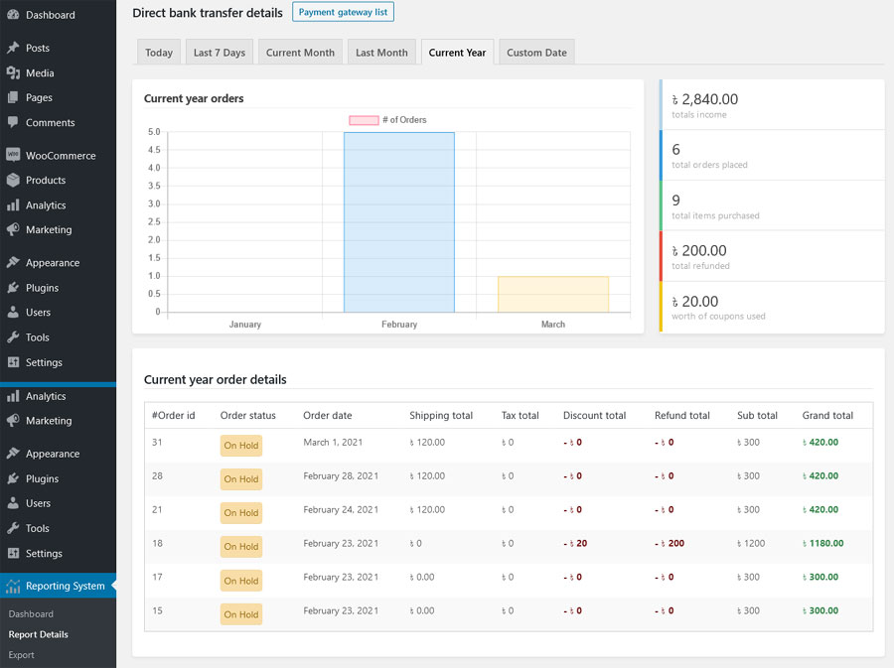Click the '৳ 2,840.00' totals income card
The width and height of the screenshot is (894, 668).
coord(772,105)
